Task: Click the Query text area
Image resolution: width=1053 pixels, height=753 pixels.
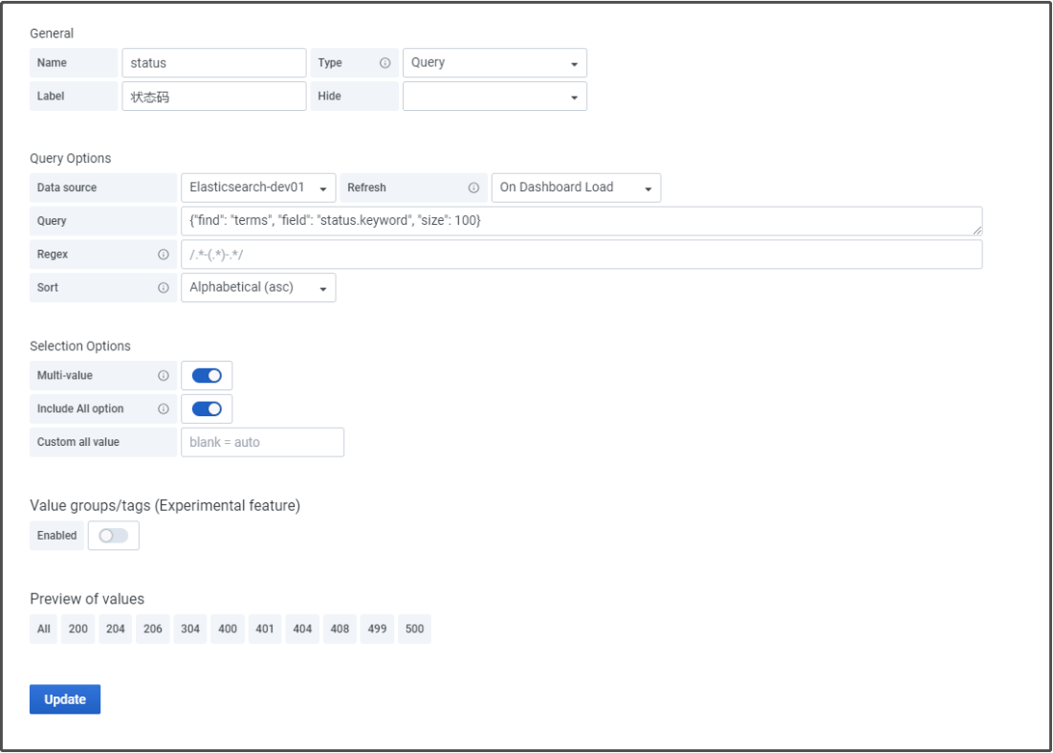Action: pyautogui.click(x=581, y=221)
